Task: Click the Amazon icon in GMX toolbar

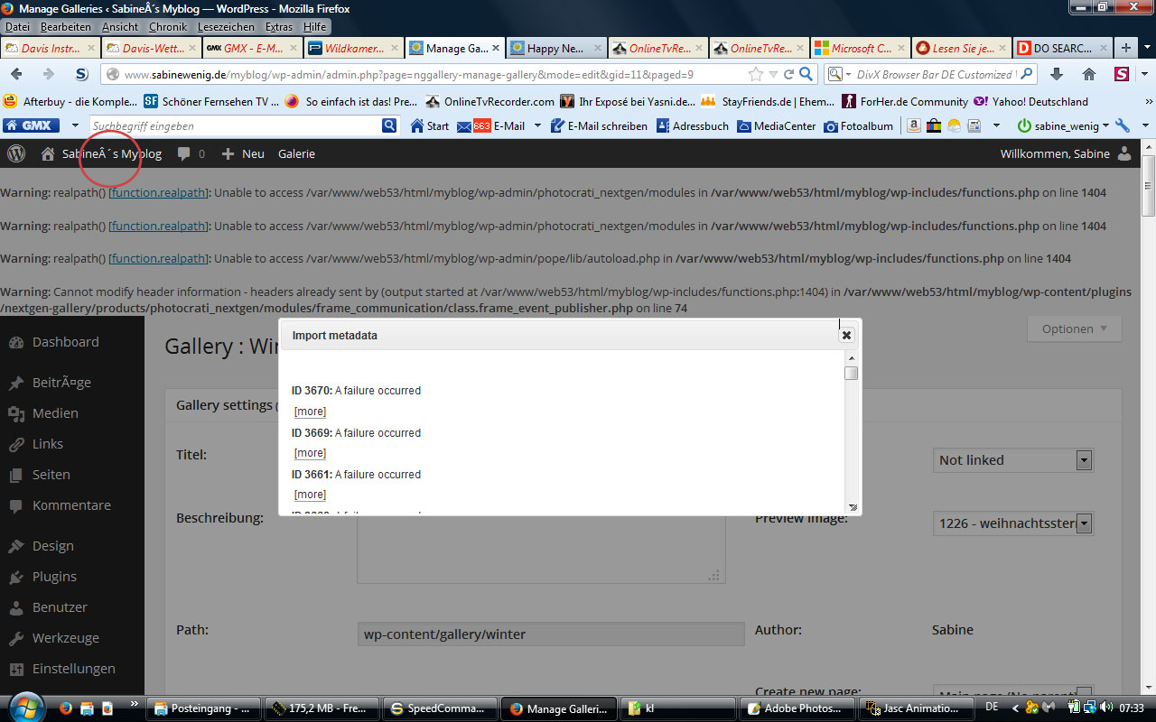Action: [915, 125]
